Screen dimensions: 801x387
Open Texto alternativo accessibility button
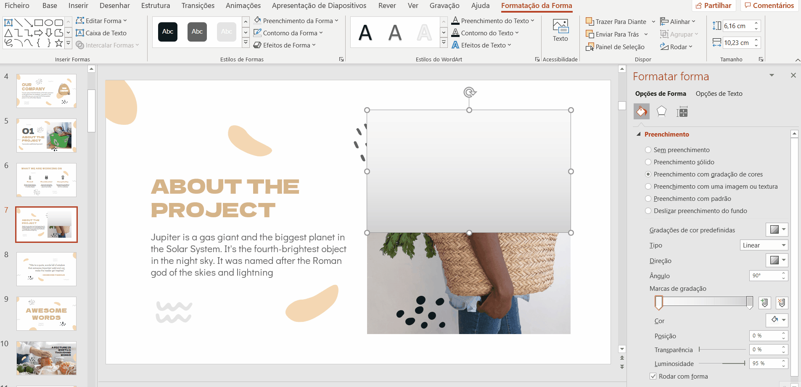(560, 31)
